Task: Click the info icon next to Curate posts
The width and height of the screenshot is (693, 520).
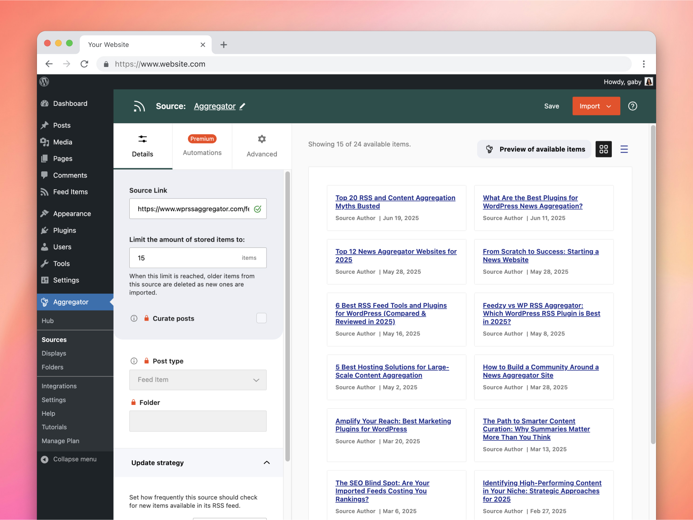Action: tap(134, 318)
